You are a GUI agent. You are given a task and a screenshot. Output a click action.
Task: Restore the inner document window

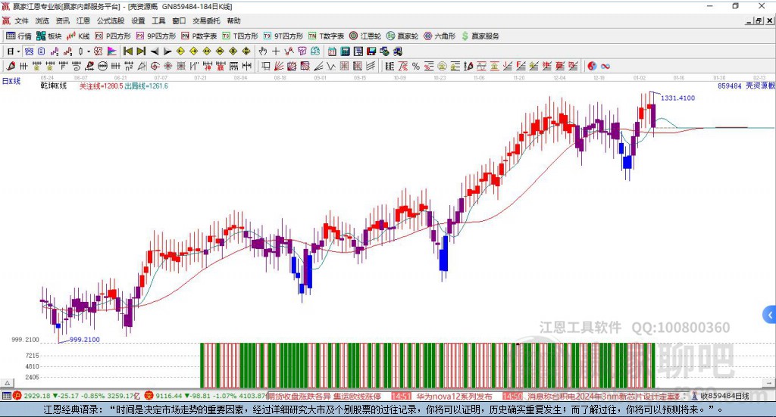759,20
